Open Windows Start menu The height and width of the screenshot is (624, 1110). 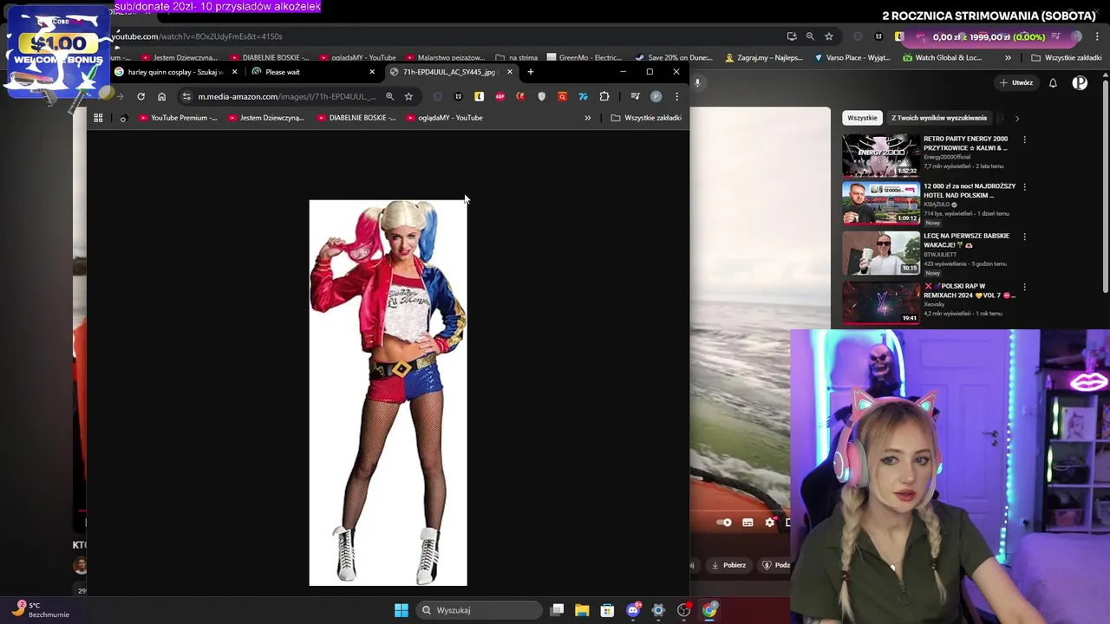point(402,610)
